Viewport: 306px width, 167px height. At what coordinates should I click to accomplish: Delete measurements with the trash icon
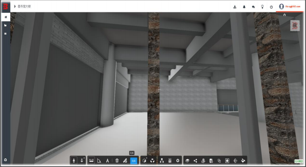point(117,160)
